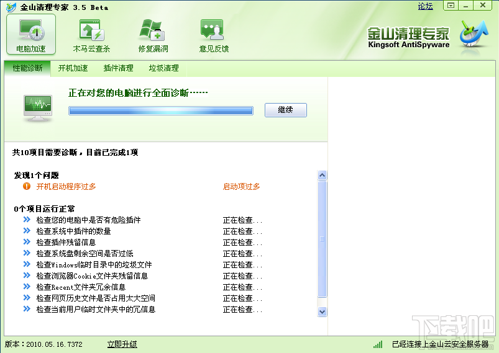The height and width of the screenshot is (353, 499).
Task: Switch to the 性能诊断 tab
Action: tap(27, 68)
